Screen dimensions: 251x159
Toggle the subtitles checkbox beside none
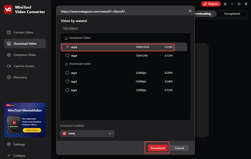(64, 133)
